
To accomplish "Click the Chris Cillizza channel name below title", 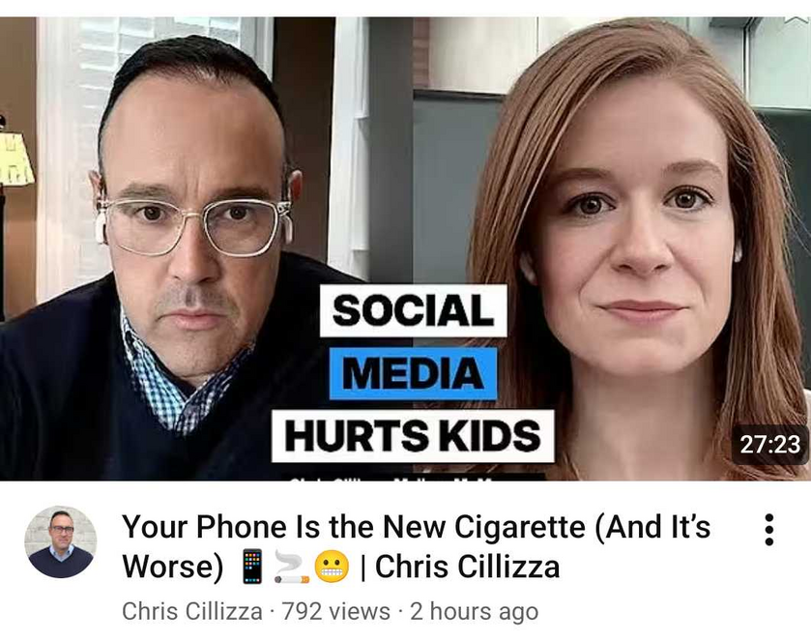I will 192,611.
